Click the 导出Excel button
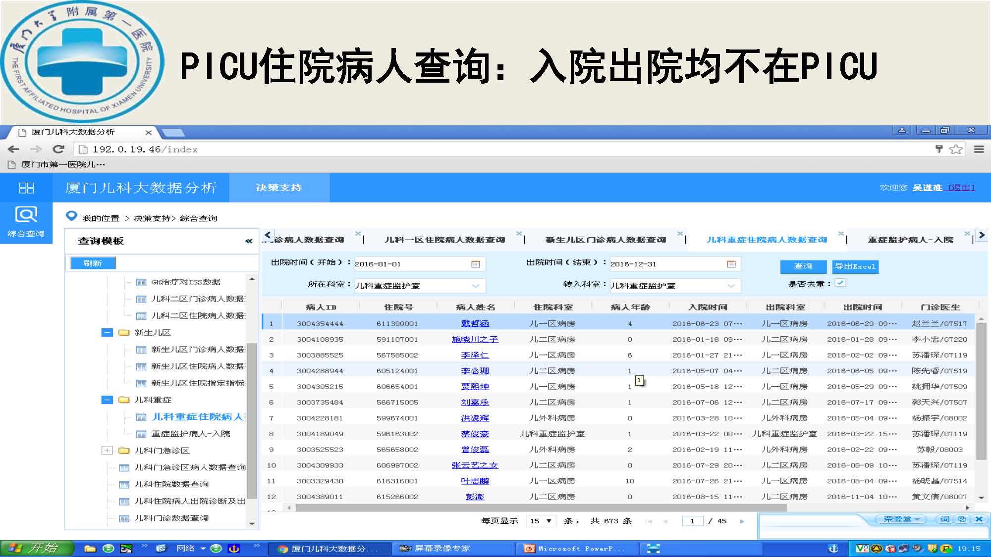The width and height of the screenshot is (991, 557). click(855, 266)
